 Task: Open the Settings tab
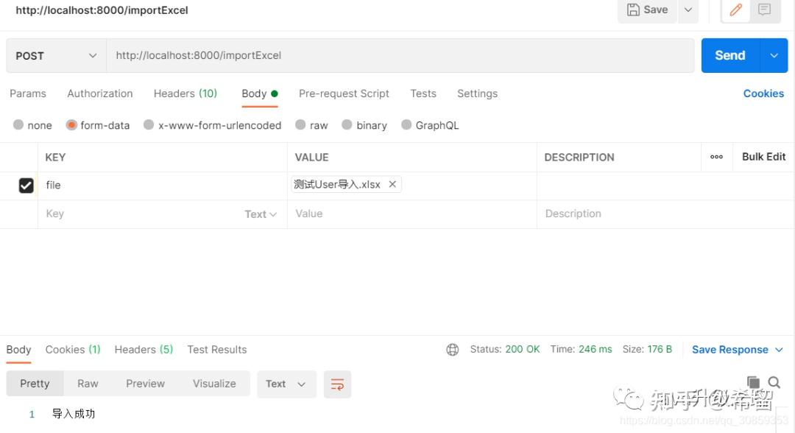point(477,94)
